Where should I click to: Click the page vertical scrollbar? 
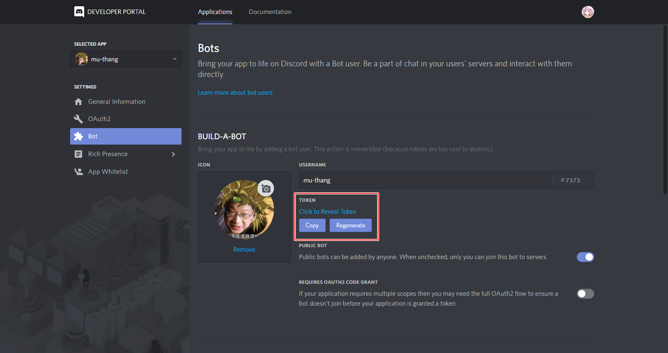[665, 109]
